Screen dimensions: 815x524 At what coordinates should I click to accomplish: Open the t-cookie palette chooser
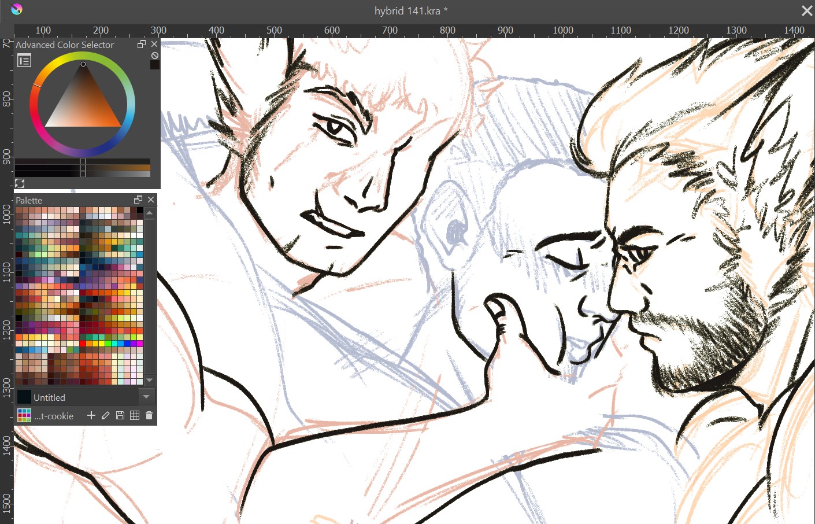coord(24,415)
